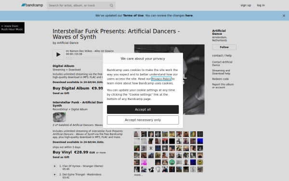Open the log in link
The image size is (289, 181).
(261, 5)
